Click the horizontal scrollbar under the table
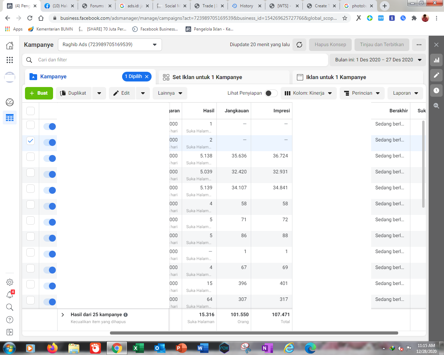This screenshot has height=355, width=444. [x=254, y=333]
